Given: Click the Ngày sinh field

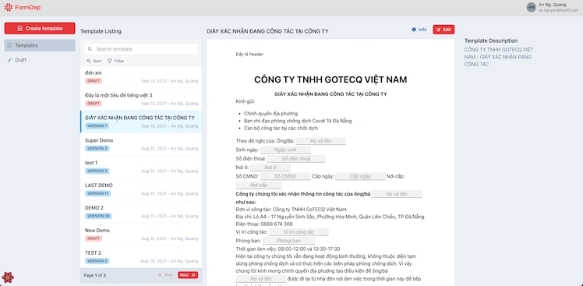Looking at the screenshot, I should tap(285, 150).
